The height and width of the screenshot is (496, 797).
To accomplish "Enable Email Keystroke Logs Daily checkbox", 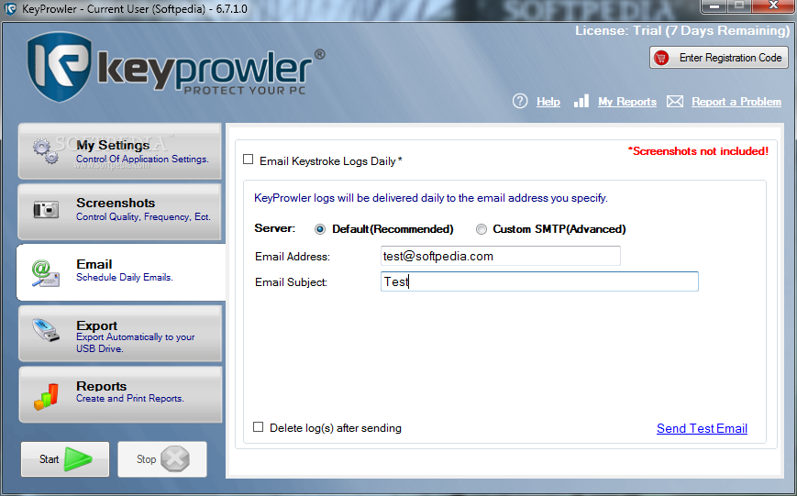I will [x=248, y=160].
